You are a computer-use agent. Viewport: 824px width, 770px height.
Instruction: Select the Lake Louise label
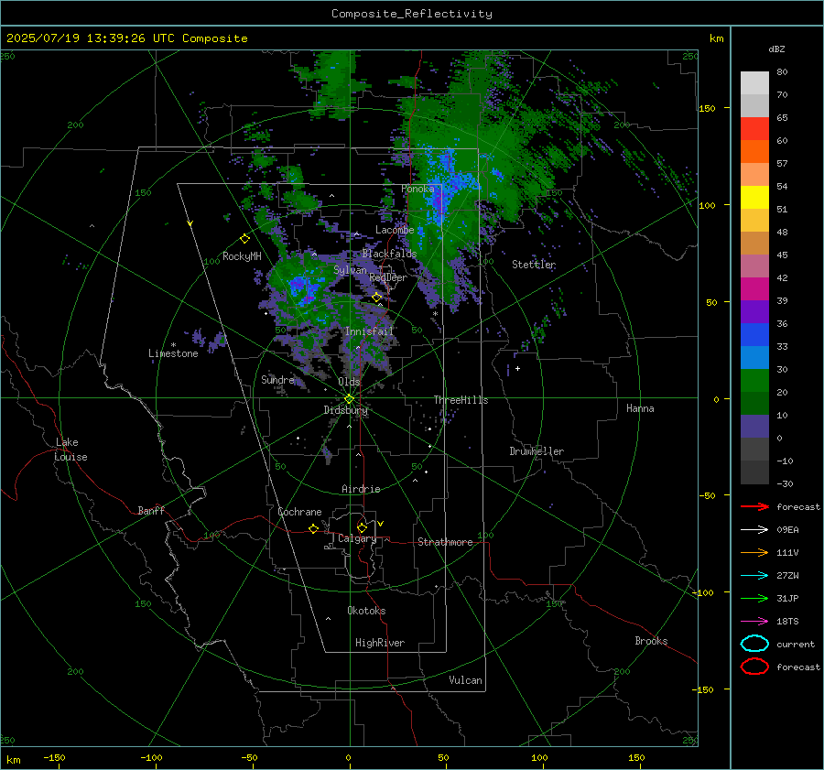70,450
